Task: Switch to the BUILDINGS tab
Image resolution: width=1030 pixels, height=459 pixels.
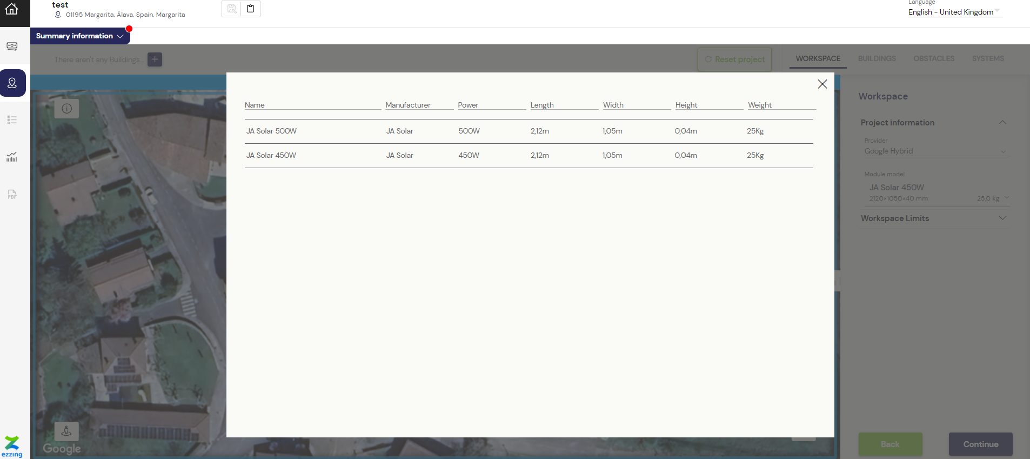Action: 877,58
